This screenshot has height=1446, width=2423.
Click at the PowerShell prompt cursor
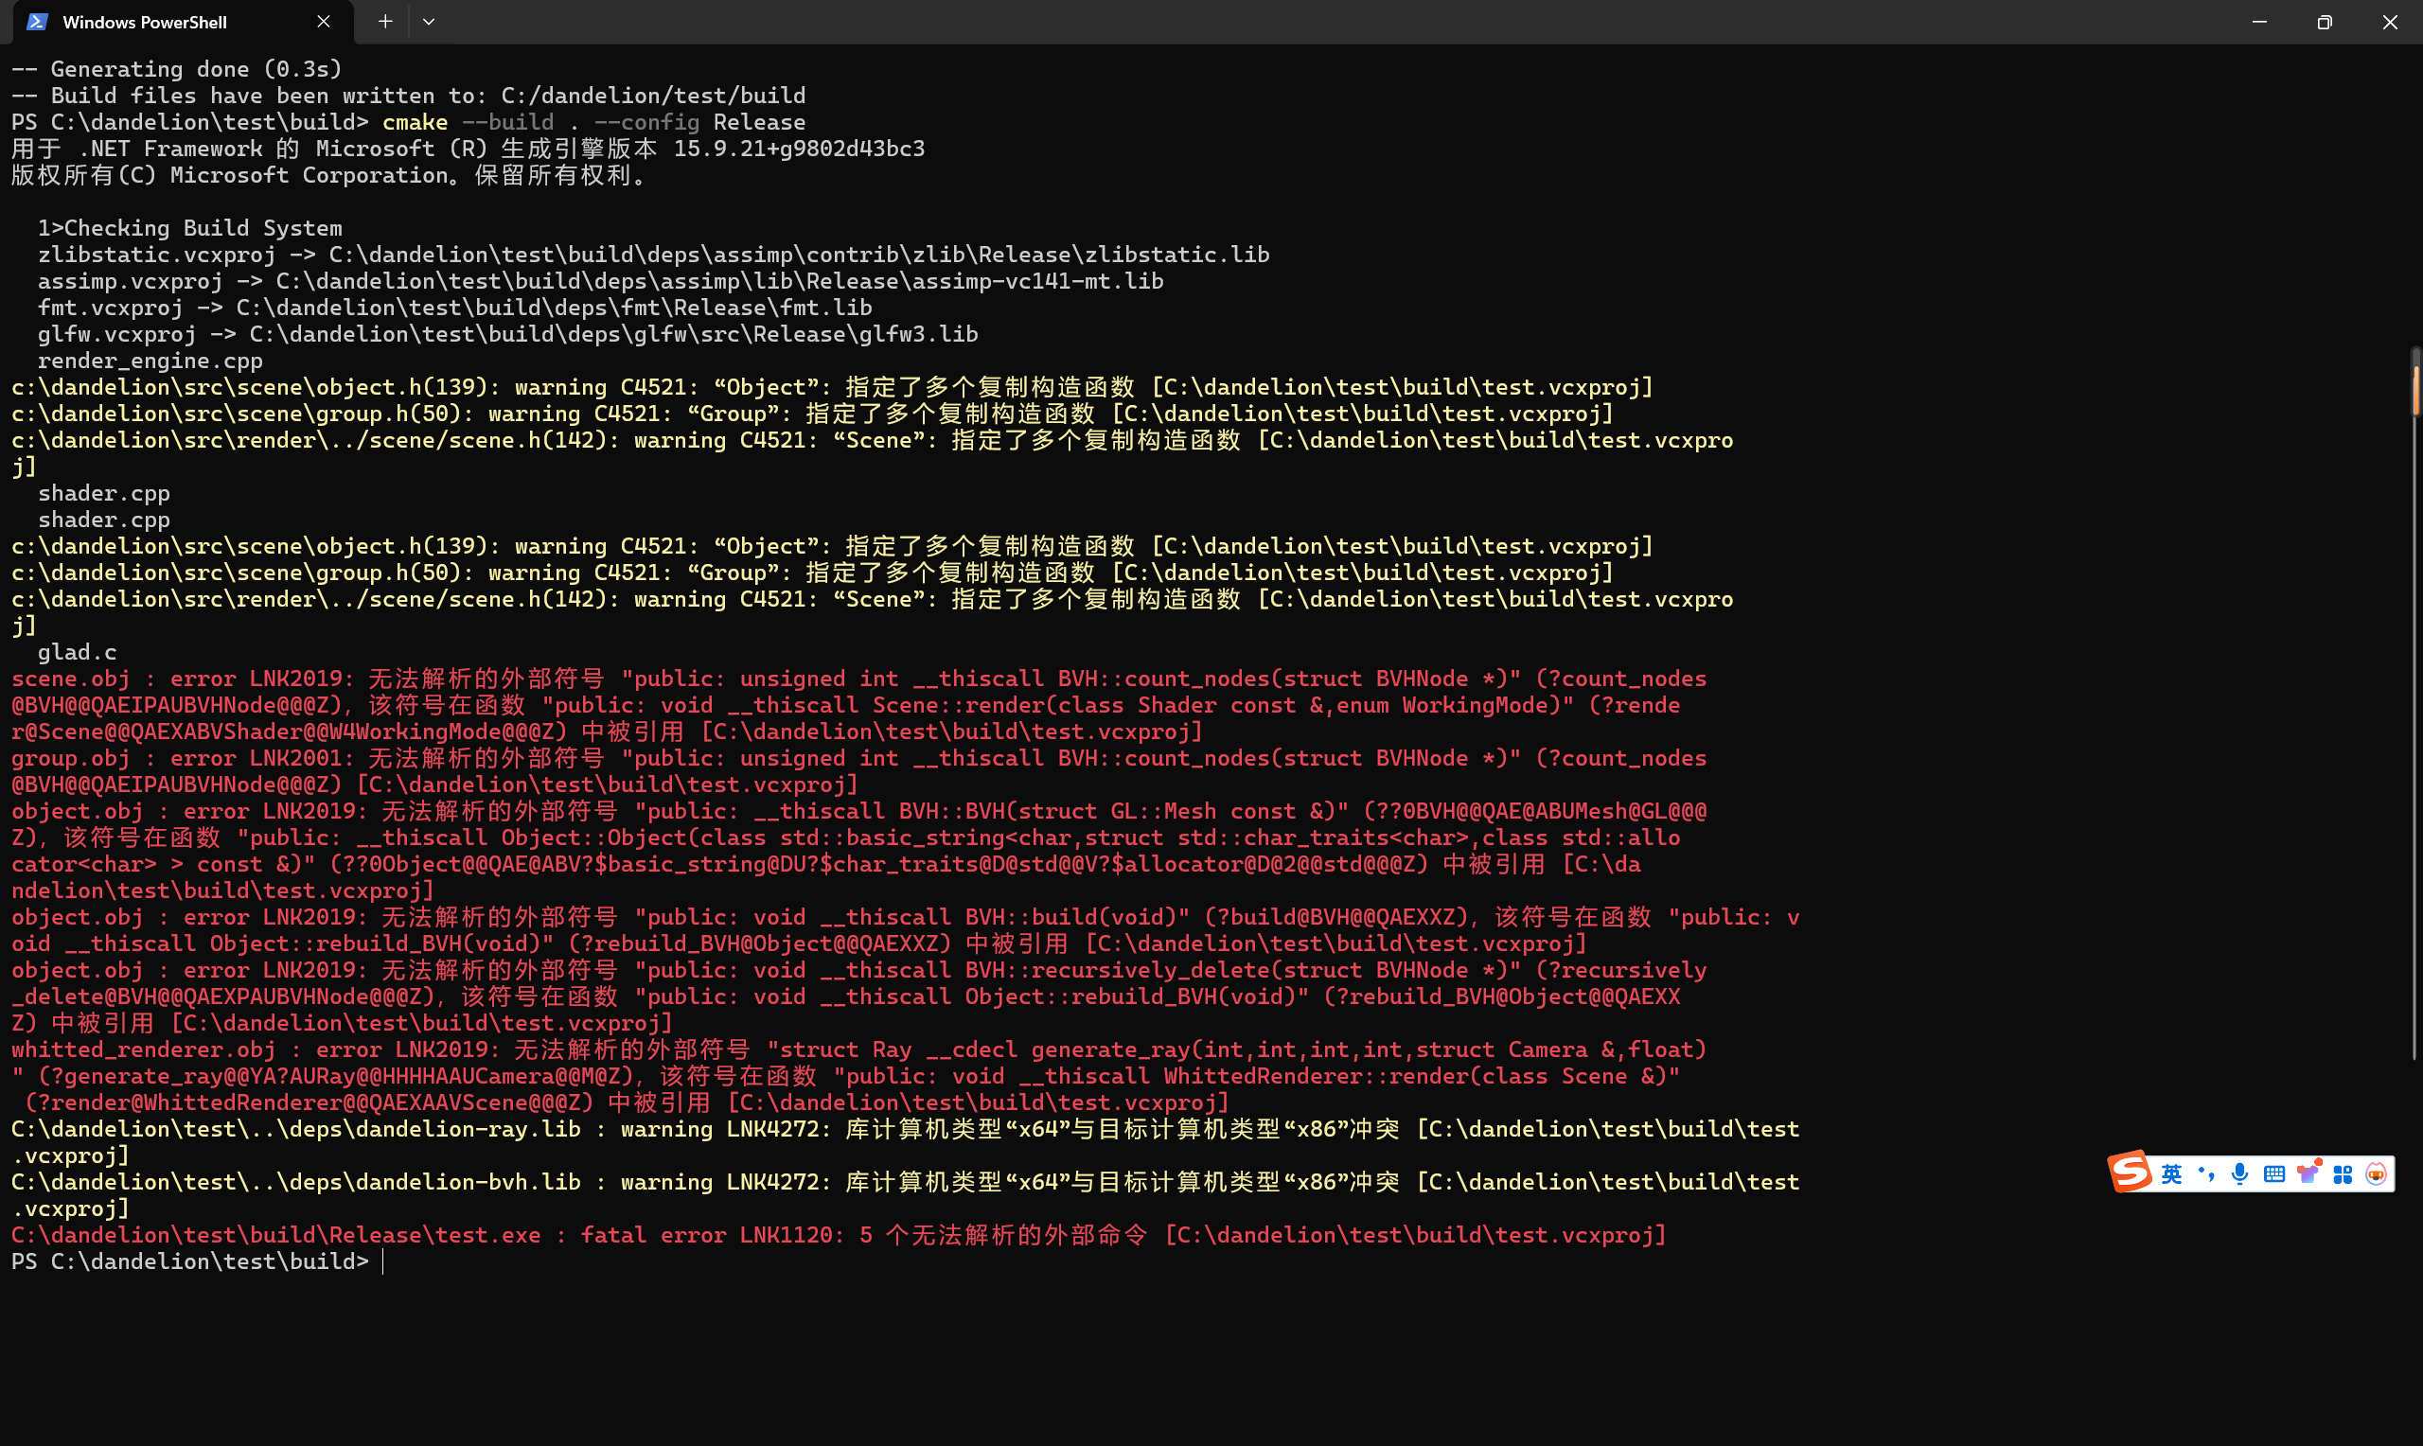[384, 1261]
